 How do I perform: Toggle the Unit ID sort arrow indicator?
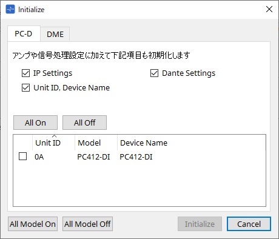pos(54,136)
